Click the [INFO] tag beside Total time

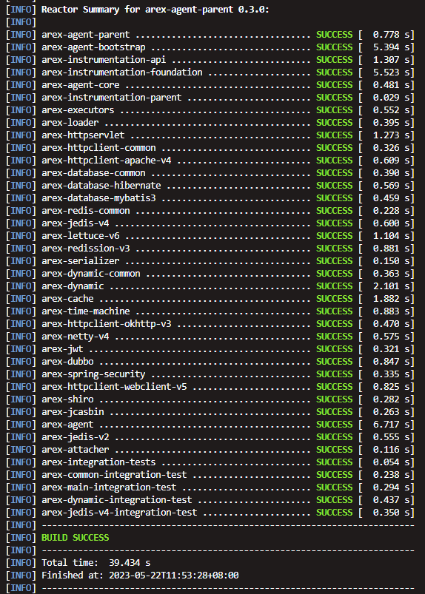[21, 562]
